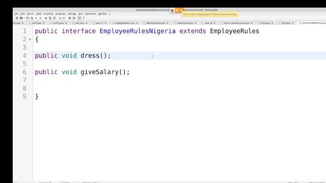Switch to the Staff2.java tab
The image size is (326, 183).
[x=59, y=23]
